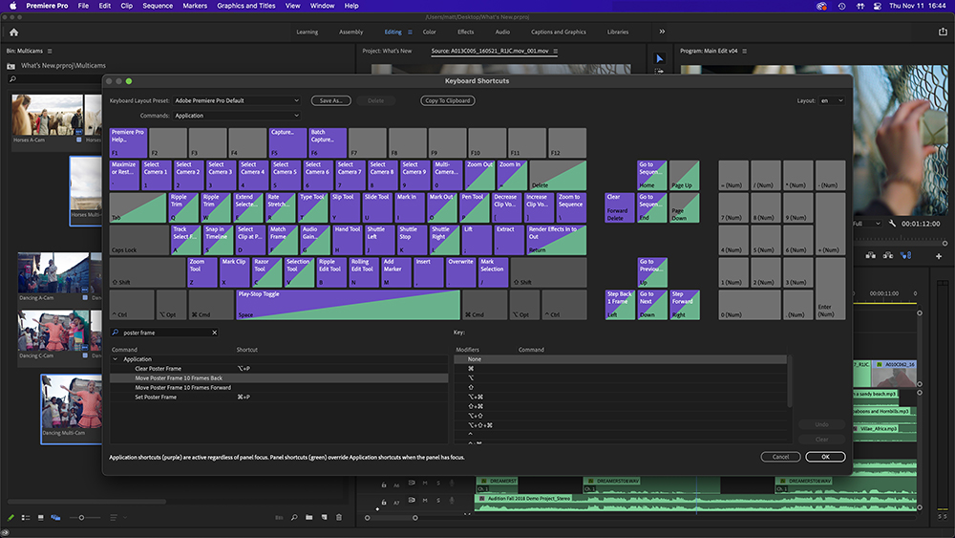Open Time Machine menu bar icon
955x538 pixels.
pos(841,6)
